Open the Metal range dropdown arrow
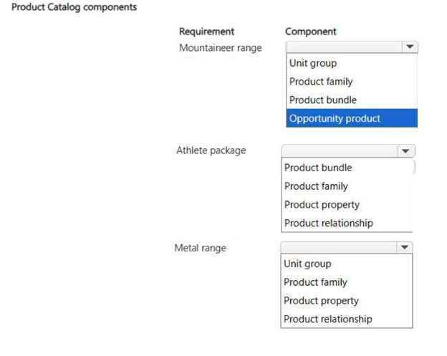 [404, 247]
